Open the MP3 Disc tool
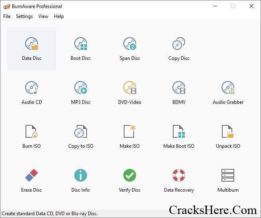Viewport: 261px width, 218px height. tap(81, 93)
